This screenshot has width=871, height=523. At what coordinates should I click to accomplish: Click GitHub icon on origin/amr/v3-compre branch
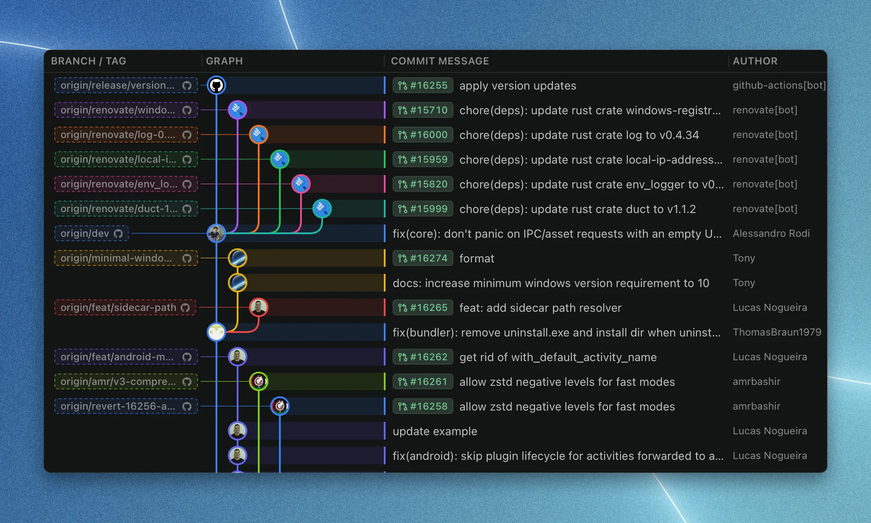(x=187, y=382)
